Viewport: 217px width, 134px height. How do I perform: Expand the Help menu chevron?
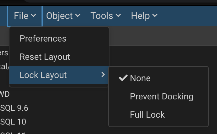tap(155, 16)
